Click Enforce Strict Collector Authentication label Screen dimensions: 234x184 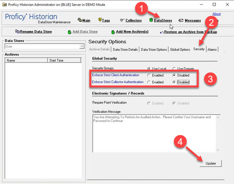(118, 82)
